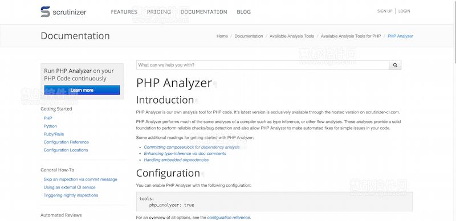The width and height of the screenshot is (456, 221).
Task: Click the 'General How-To' sidebar heading
Action: pyautogui.click(x=58, y=170)
